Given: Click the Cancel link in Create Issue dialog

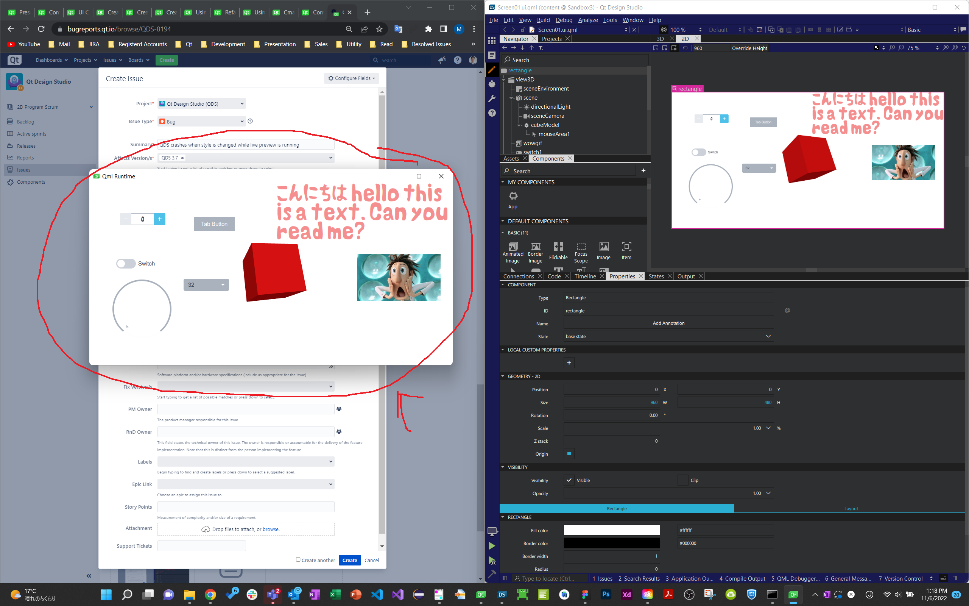Looking at the screenshot, I should (x=372, y=560).
